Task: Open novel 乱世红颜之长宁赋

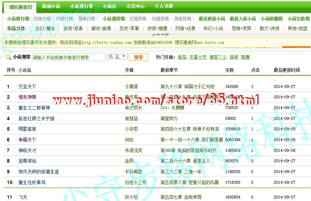Action: (x=36, y=118)
